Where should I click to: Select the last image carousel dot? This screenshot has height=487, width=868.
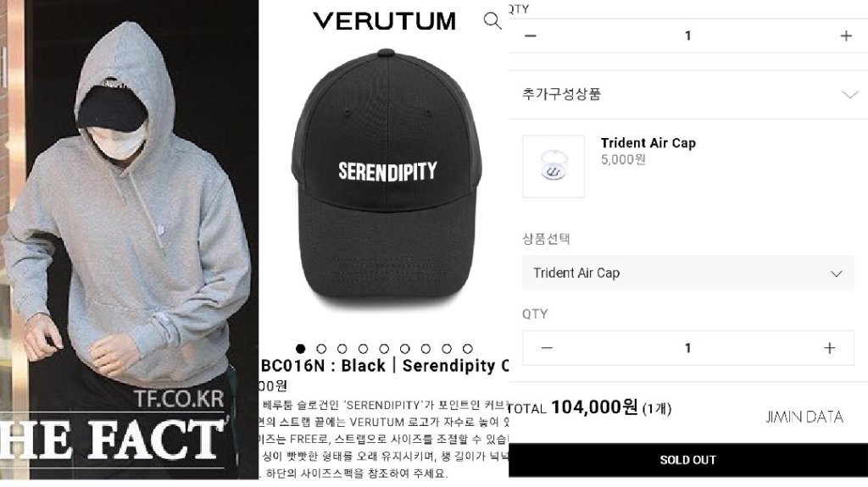468,349
